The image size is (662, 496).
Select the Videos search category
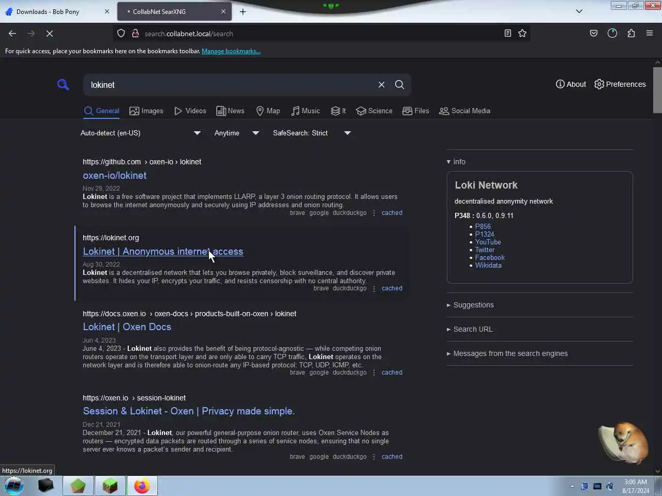190,111
